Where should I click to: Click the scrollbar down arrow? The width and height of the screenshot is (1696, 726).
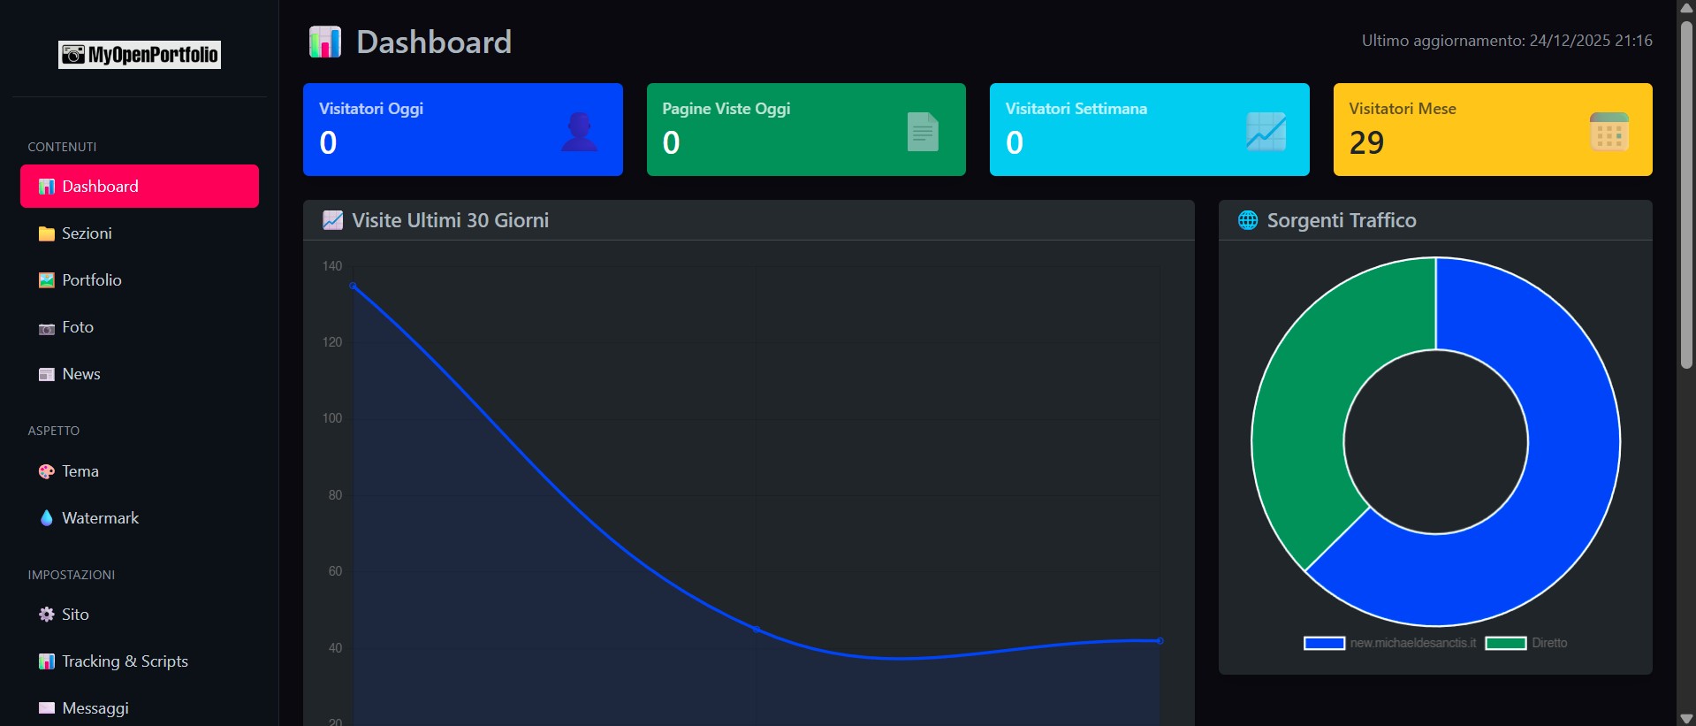1686,718
